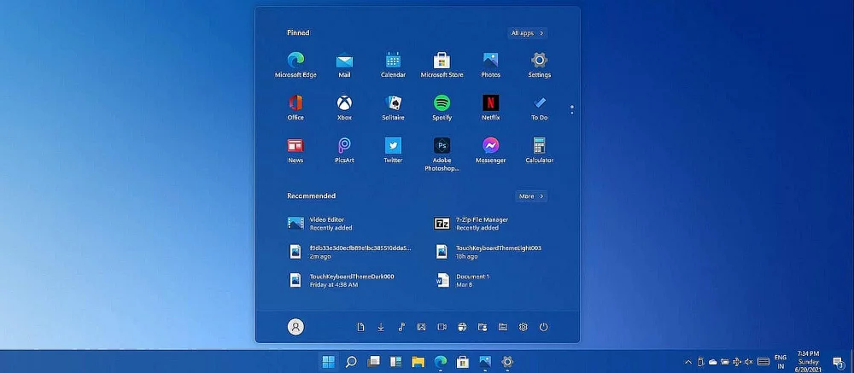
Task: Open the user account avatar menu
Action: point(295,327)
